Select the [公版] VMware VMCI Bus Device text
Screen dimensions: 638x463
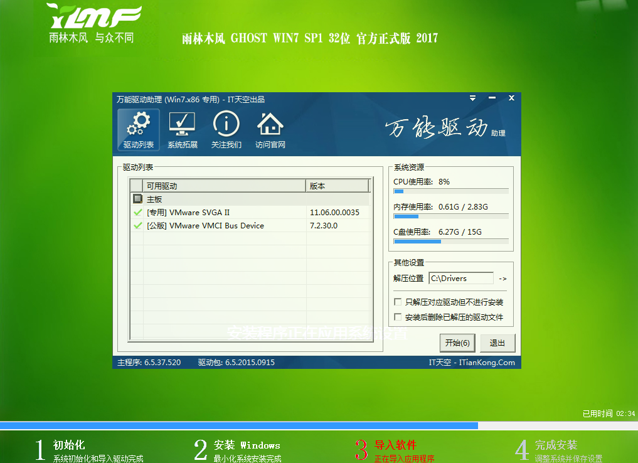click(205, 225)
